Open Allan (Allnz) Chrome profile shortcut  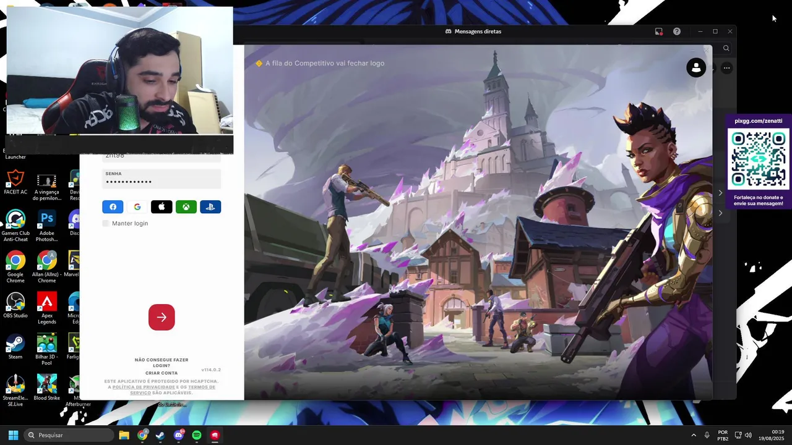(x=46, y=267)
